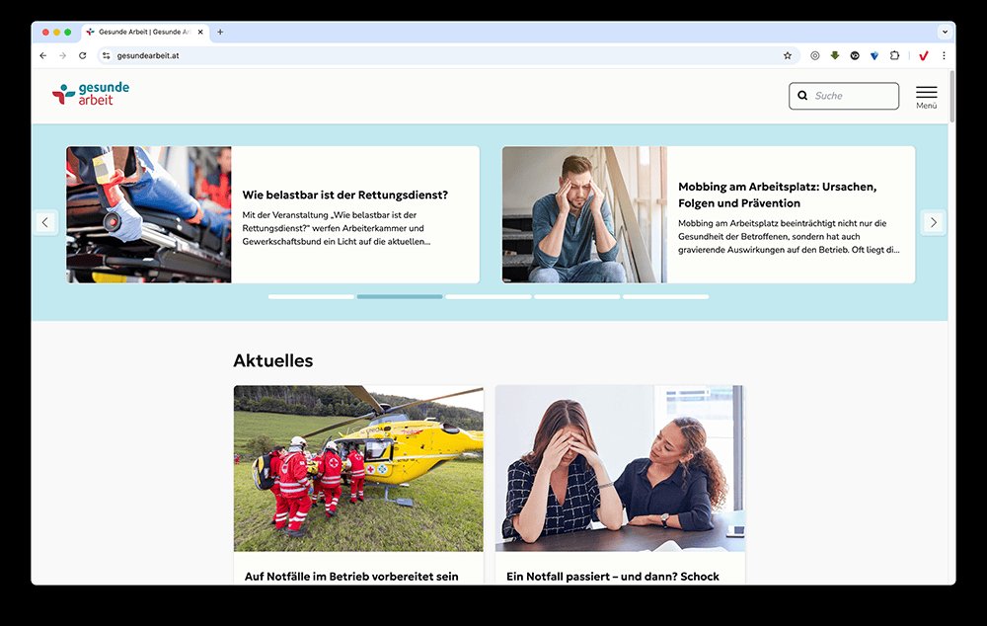Select the third carousel pagination indicator
Viewport: 987px width, 626px height.
pyautogui.click(x=489, y=296)
